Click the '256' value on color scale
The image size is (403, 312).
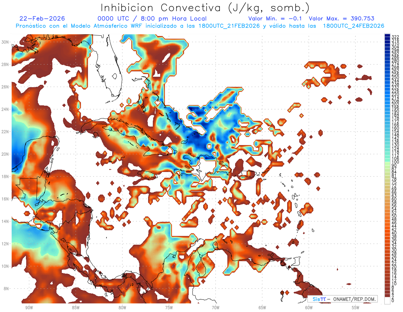tap(396, 74)
